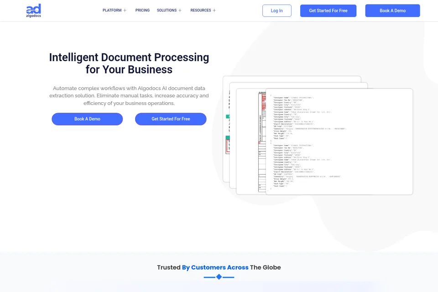Click header Get Started For Free button

pyautogui.click(x=328, y=10)
